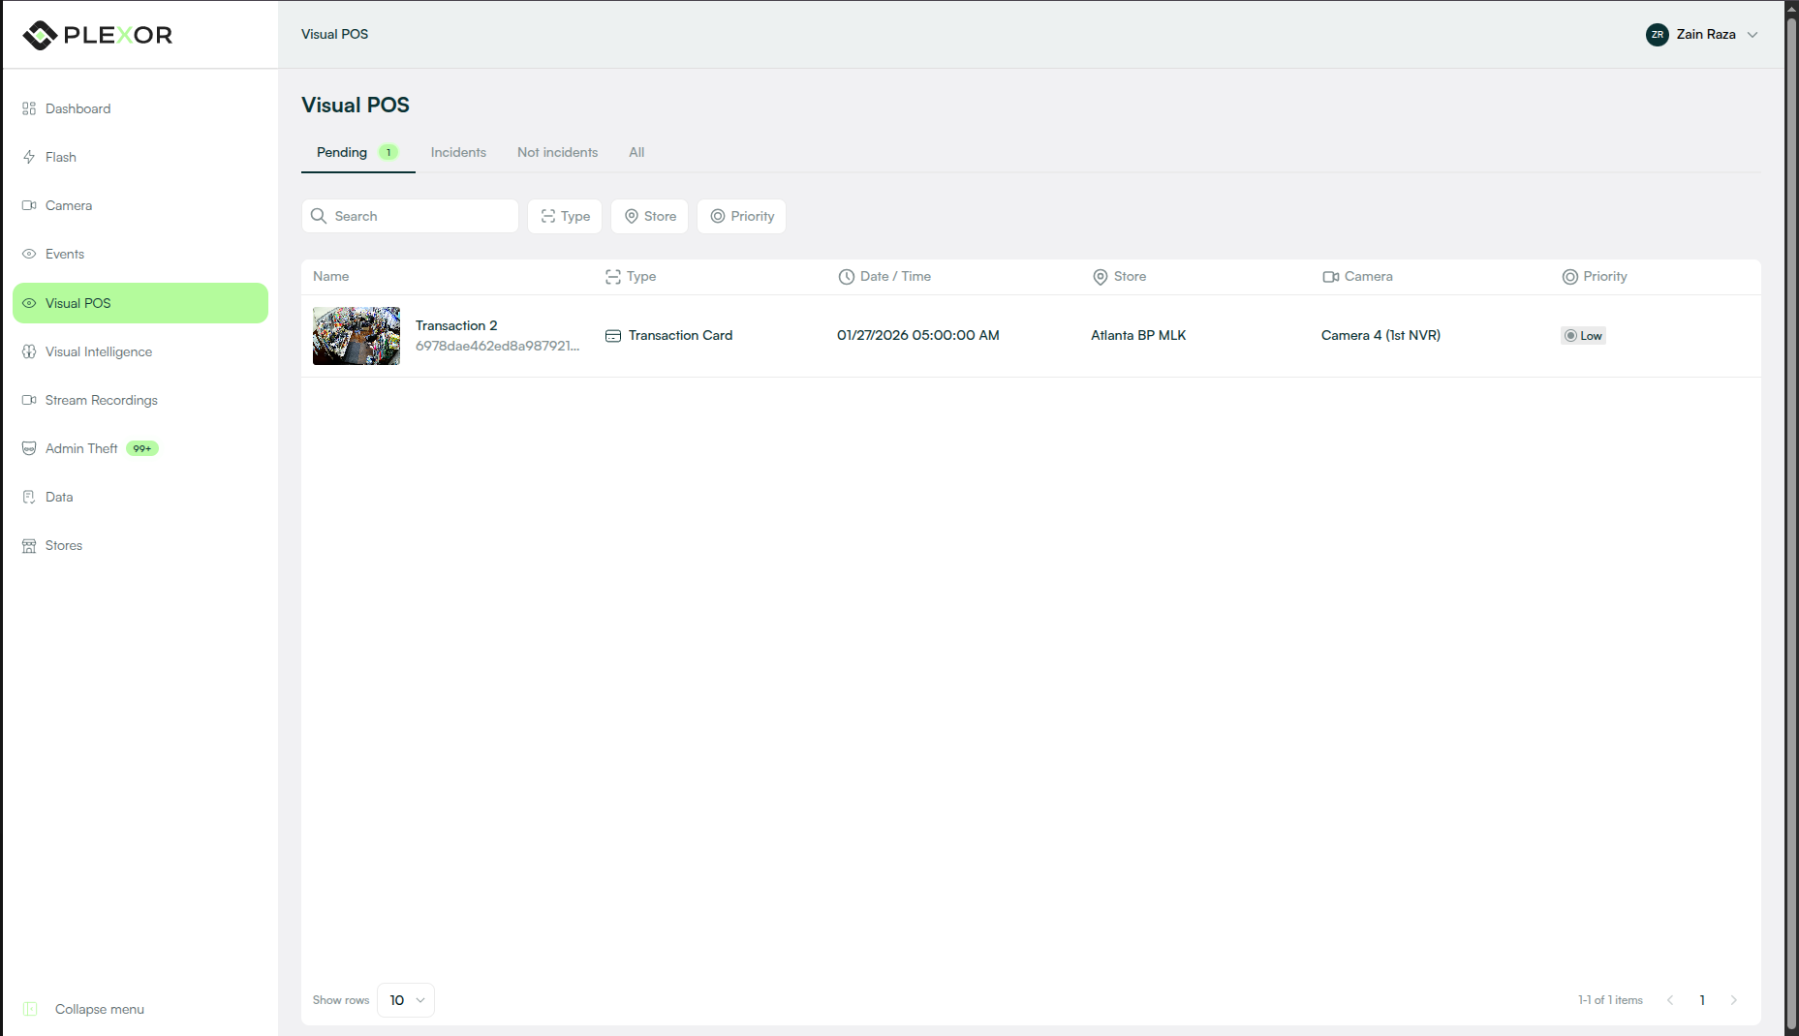Select the Flash lightning icon

[x=29, y=157]
